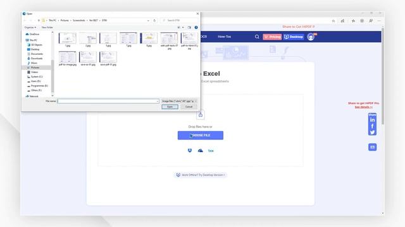Click the CHOOSE FILE button

201,136
